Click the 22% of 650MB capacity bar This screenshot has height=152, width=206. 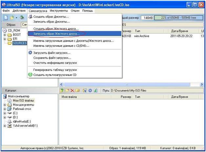178,18
